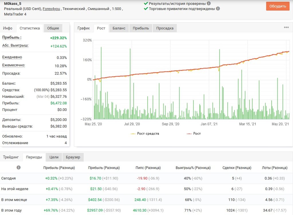This screenshot has height=215, width=293.
Task: Open the three-dot chart options menu
Action: 286,27
